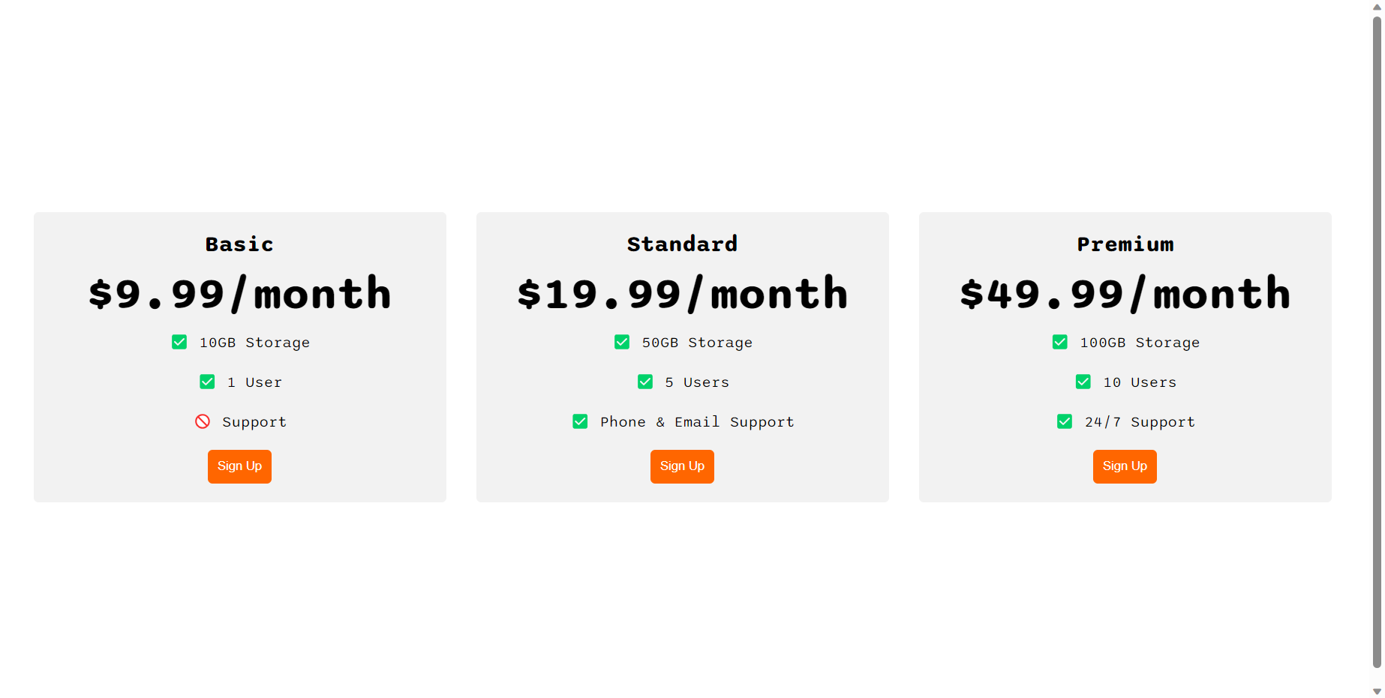Select the Basic plan title

point(239,244)
